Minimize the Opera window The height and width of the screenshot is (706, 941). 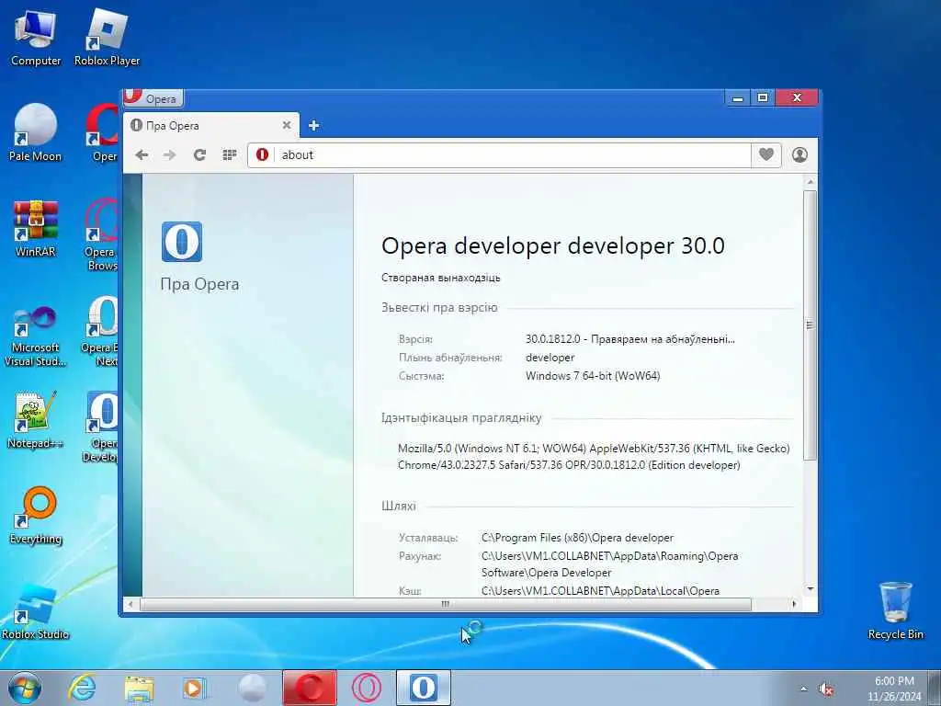(738, 97)
